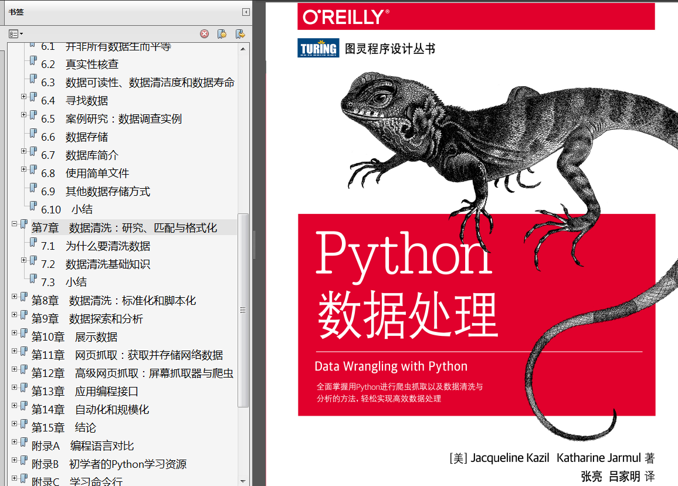Click the Python 数据处理 book cover page
Viewport: 678px width, 486px height.
(472, 244)
